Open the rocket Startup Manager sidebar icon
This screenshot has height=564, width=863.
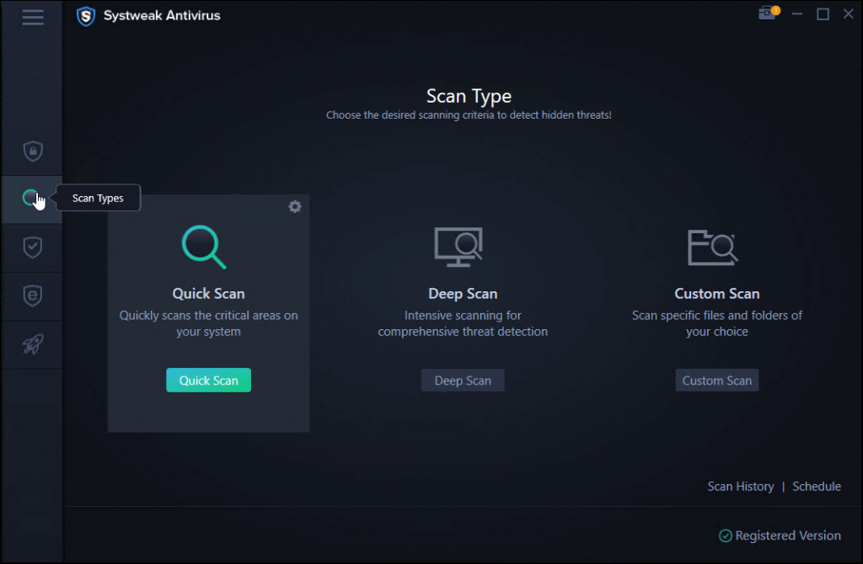click(x=33, y=344)
